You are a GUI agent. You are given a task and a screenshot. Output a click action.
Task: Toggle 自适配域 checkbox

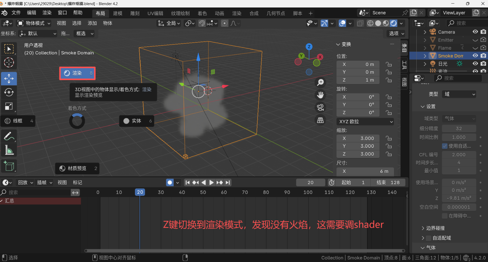pyautogui.click(x=429, y=238)
